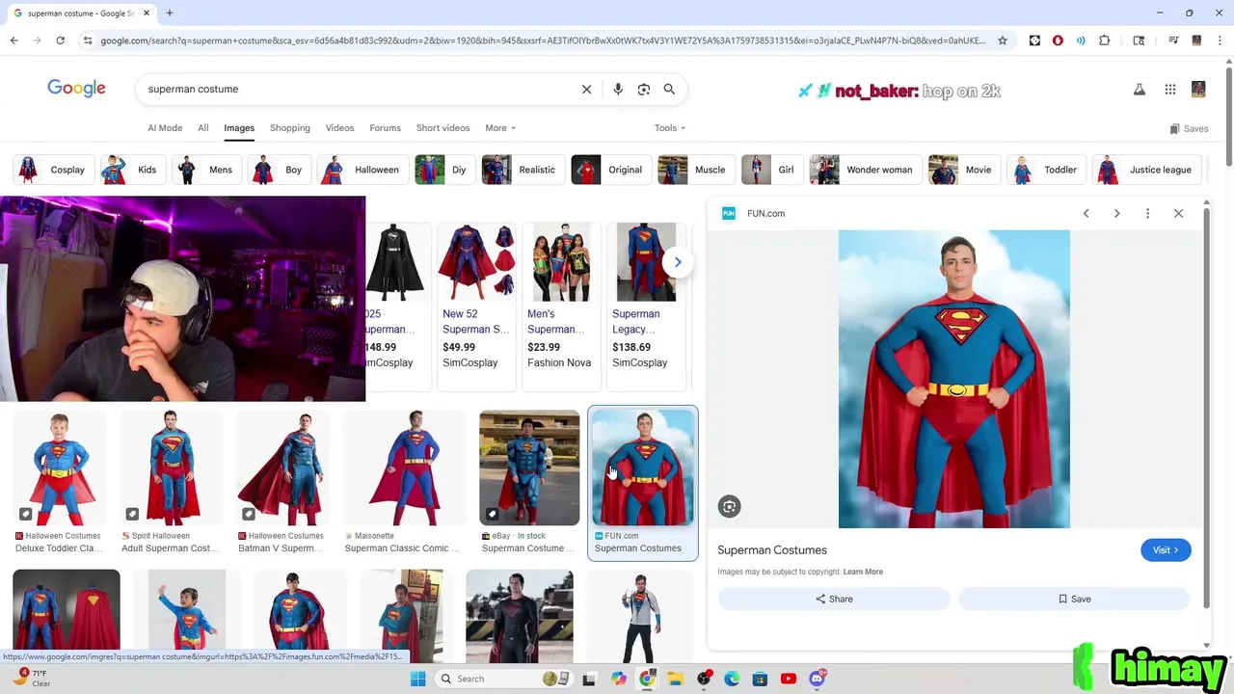Go back with the browser back arrow
This screenshot has height=694, width=1234.
tap(13, 40)
